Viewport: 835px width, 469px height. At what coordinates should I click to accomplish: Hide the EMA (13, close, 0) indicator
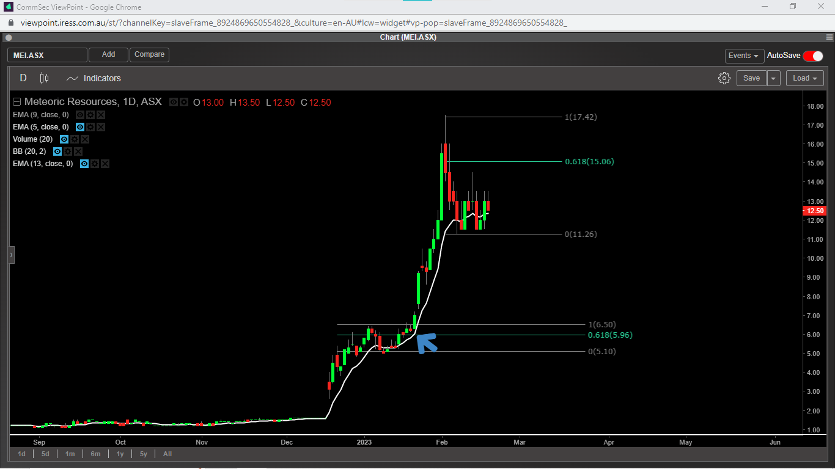click(84, 164)
